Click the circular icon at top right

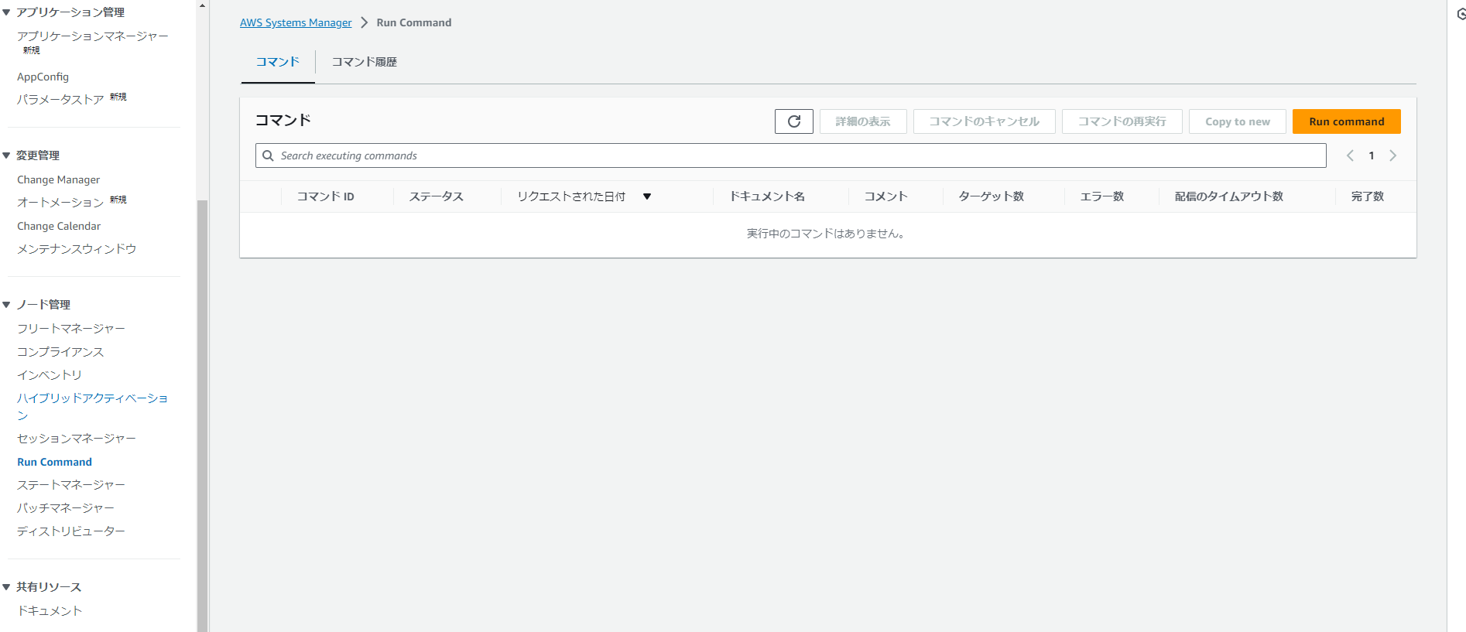[1461, 14]
